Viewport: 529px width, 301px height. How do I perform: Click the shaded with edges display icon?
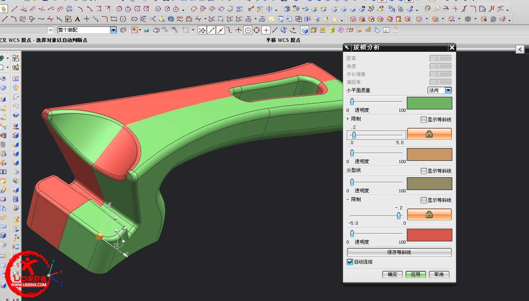(x=304, y=30)
